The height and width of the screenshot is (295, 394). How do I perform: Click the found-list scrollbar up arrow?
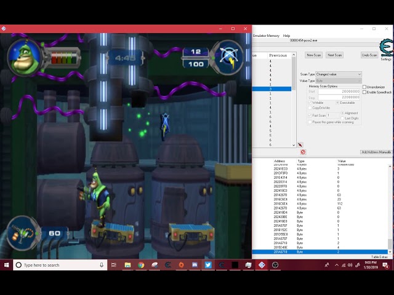tap(294, 55)
